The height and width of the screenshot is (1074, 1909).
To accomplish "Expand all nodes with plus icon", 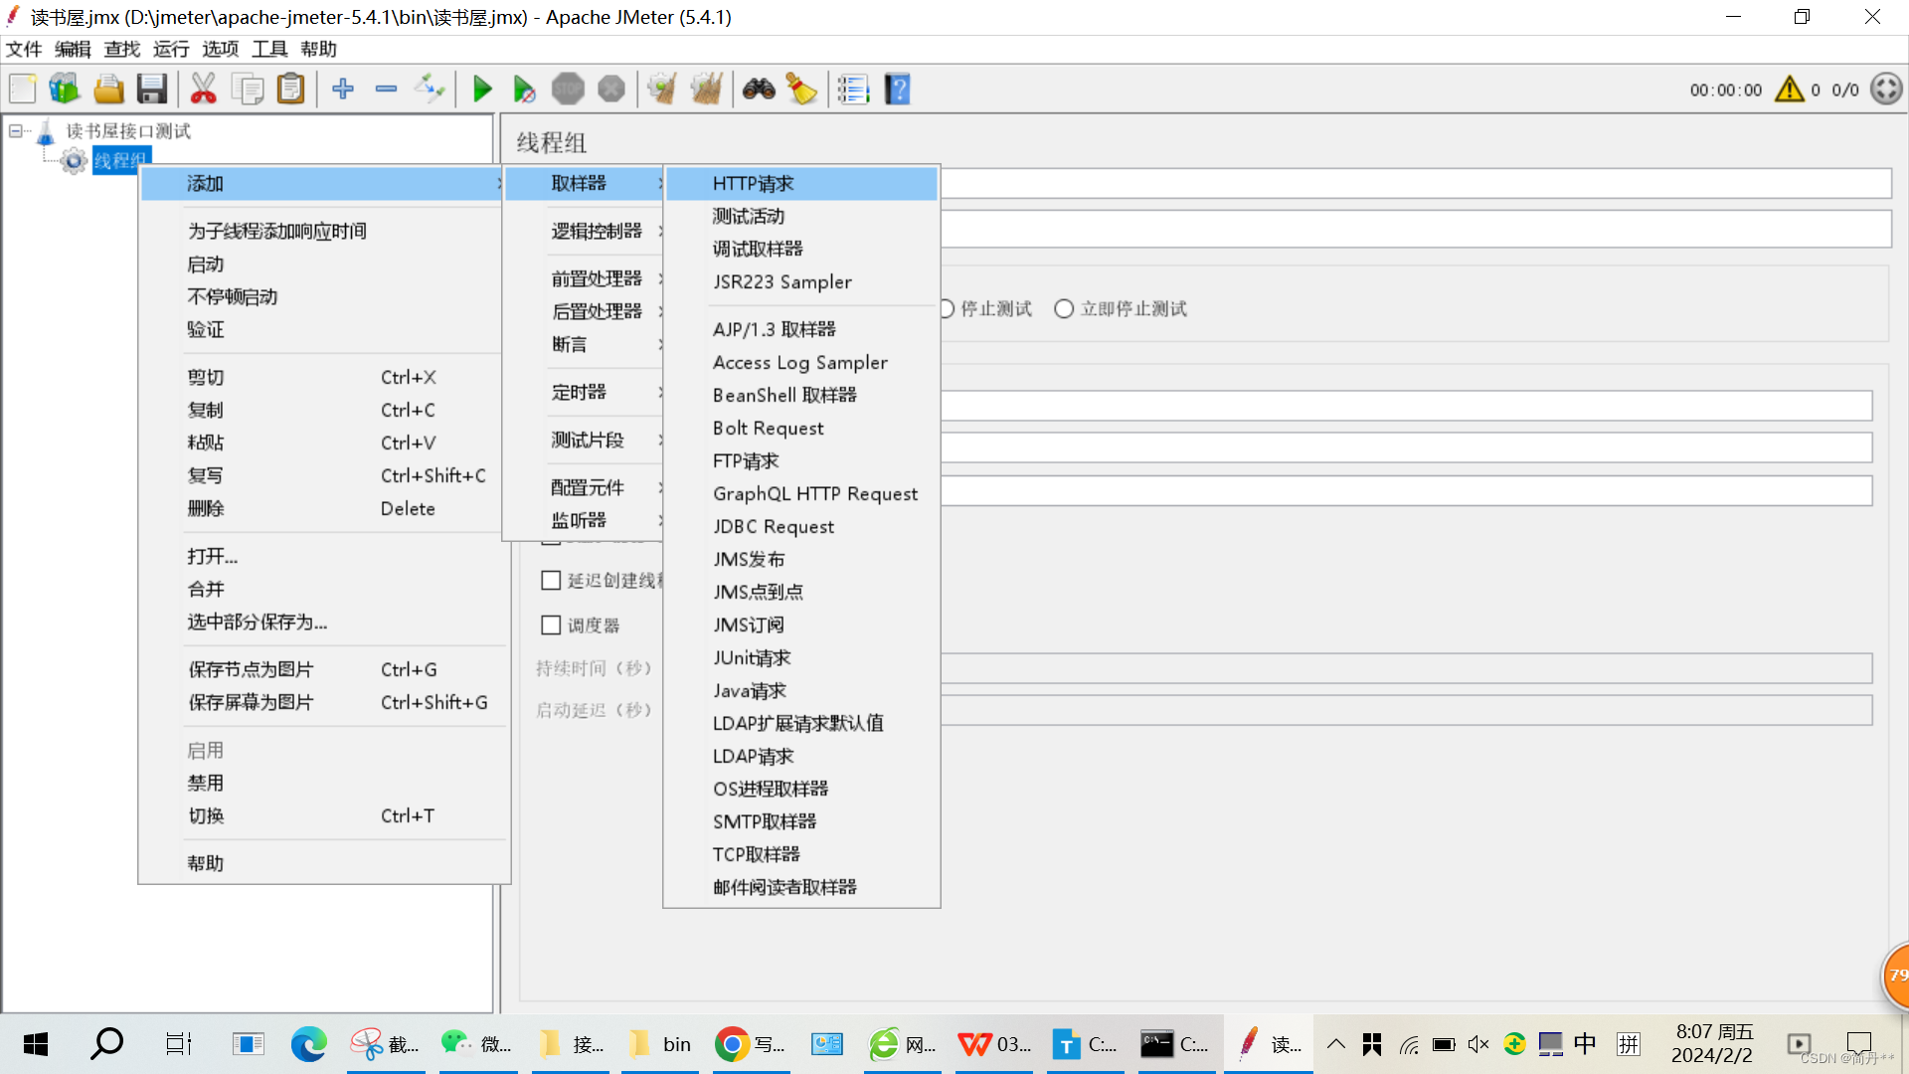I will 343,89.
